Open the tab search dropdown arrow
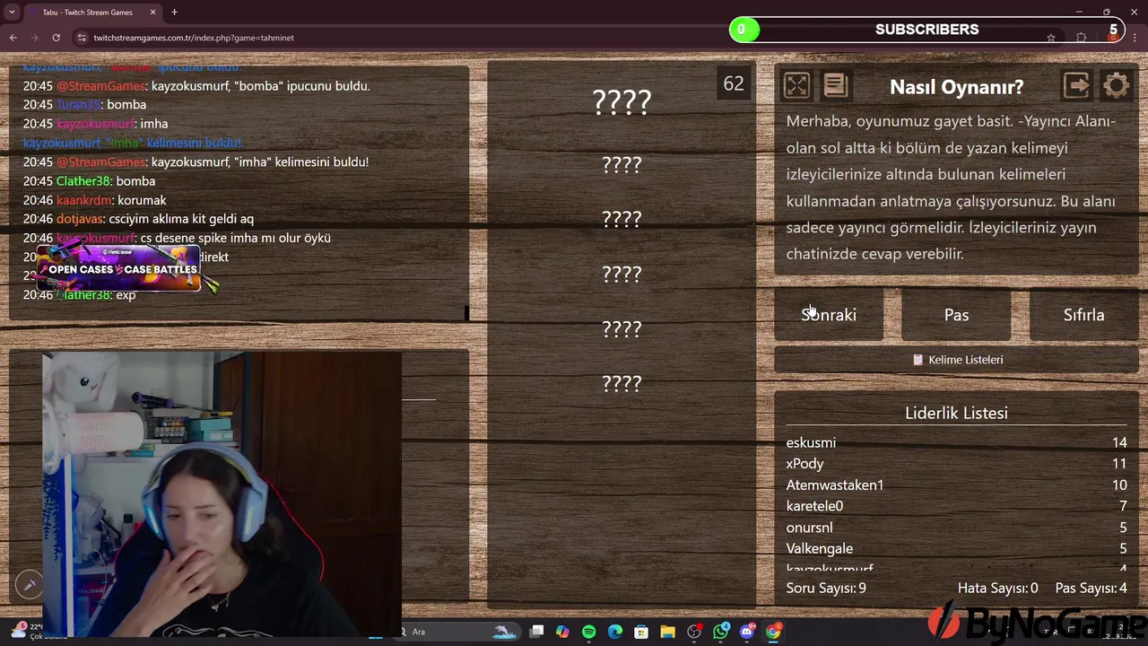 click(x=12, y=13)
